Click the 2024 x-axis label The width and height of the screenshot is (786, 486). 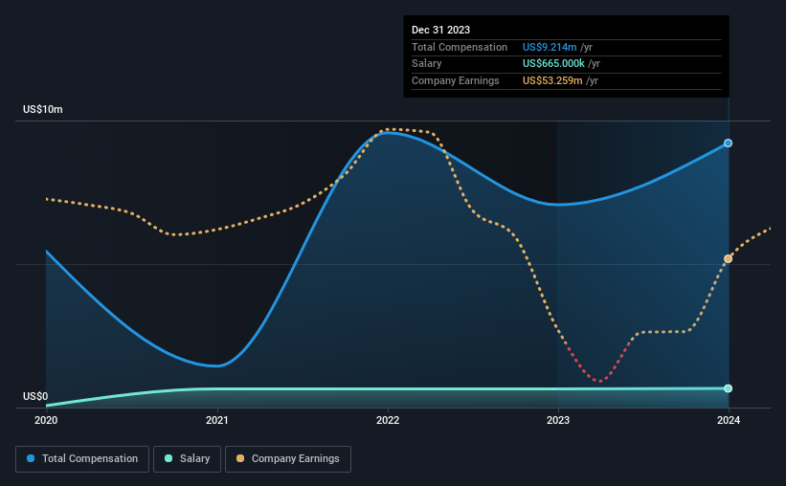tap(729, 420)
